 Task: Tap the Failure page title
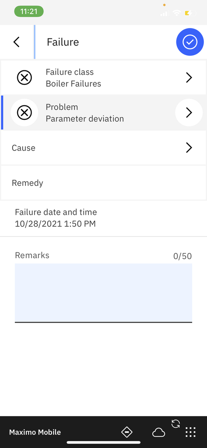pos(63,42)
